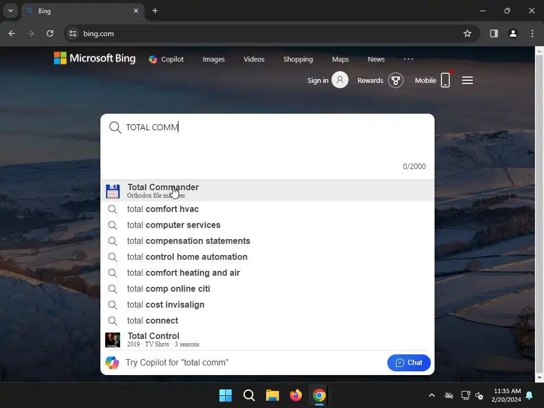
Task: Select suggestion total compensation statements
Action: tap(267, 241)
